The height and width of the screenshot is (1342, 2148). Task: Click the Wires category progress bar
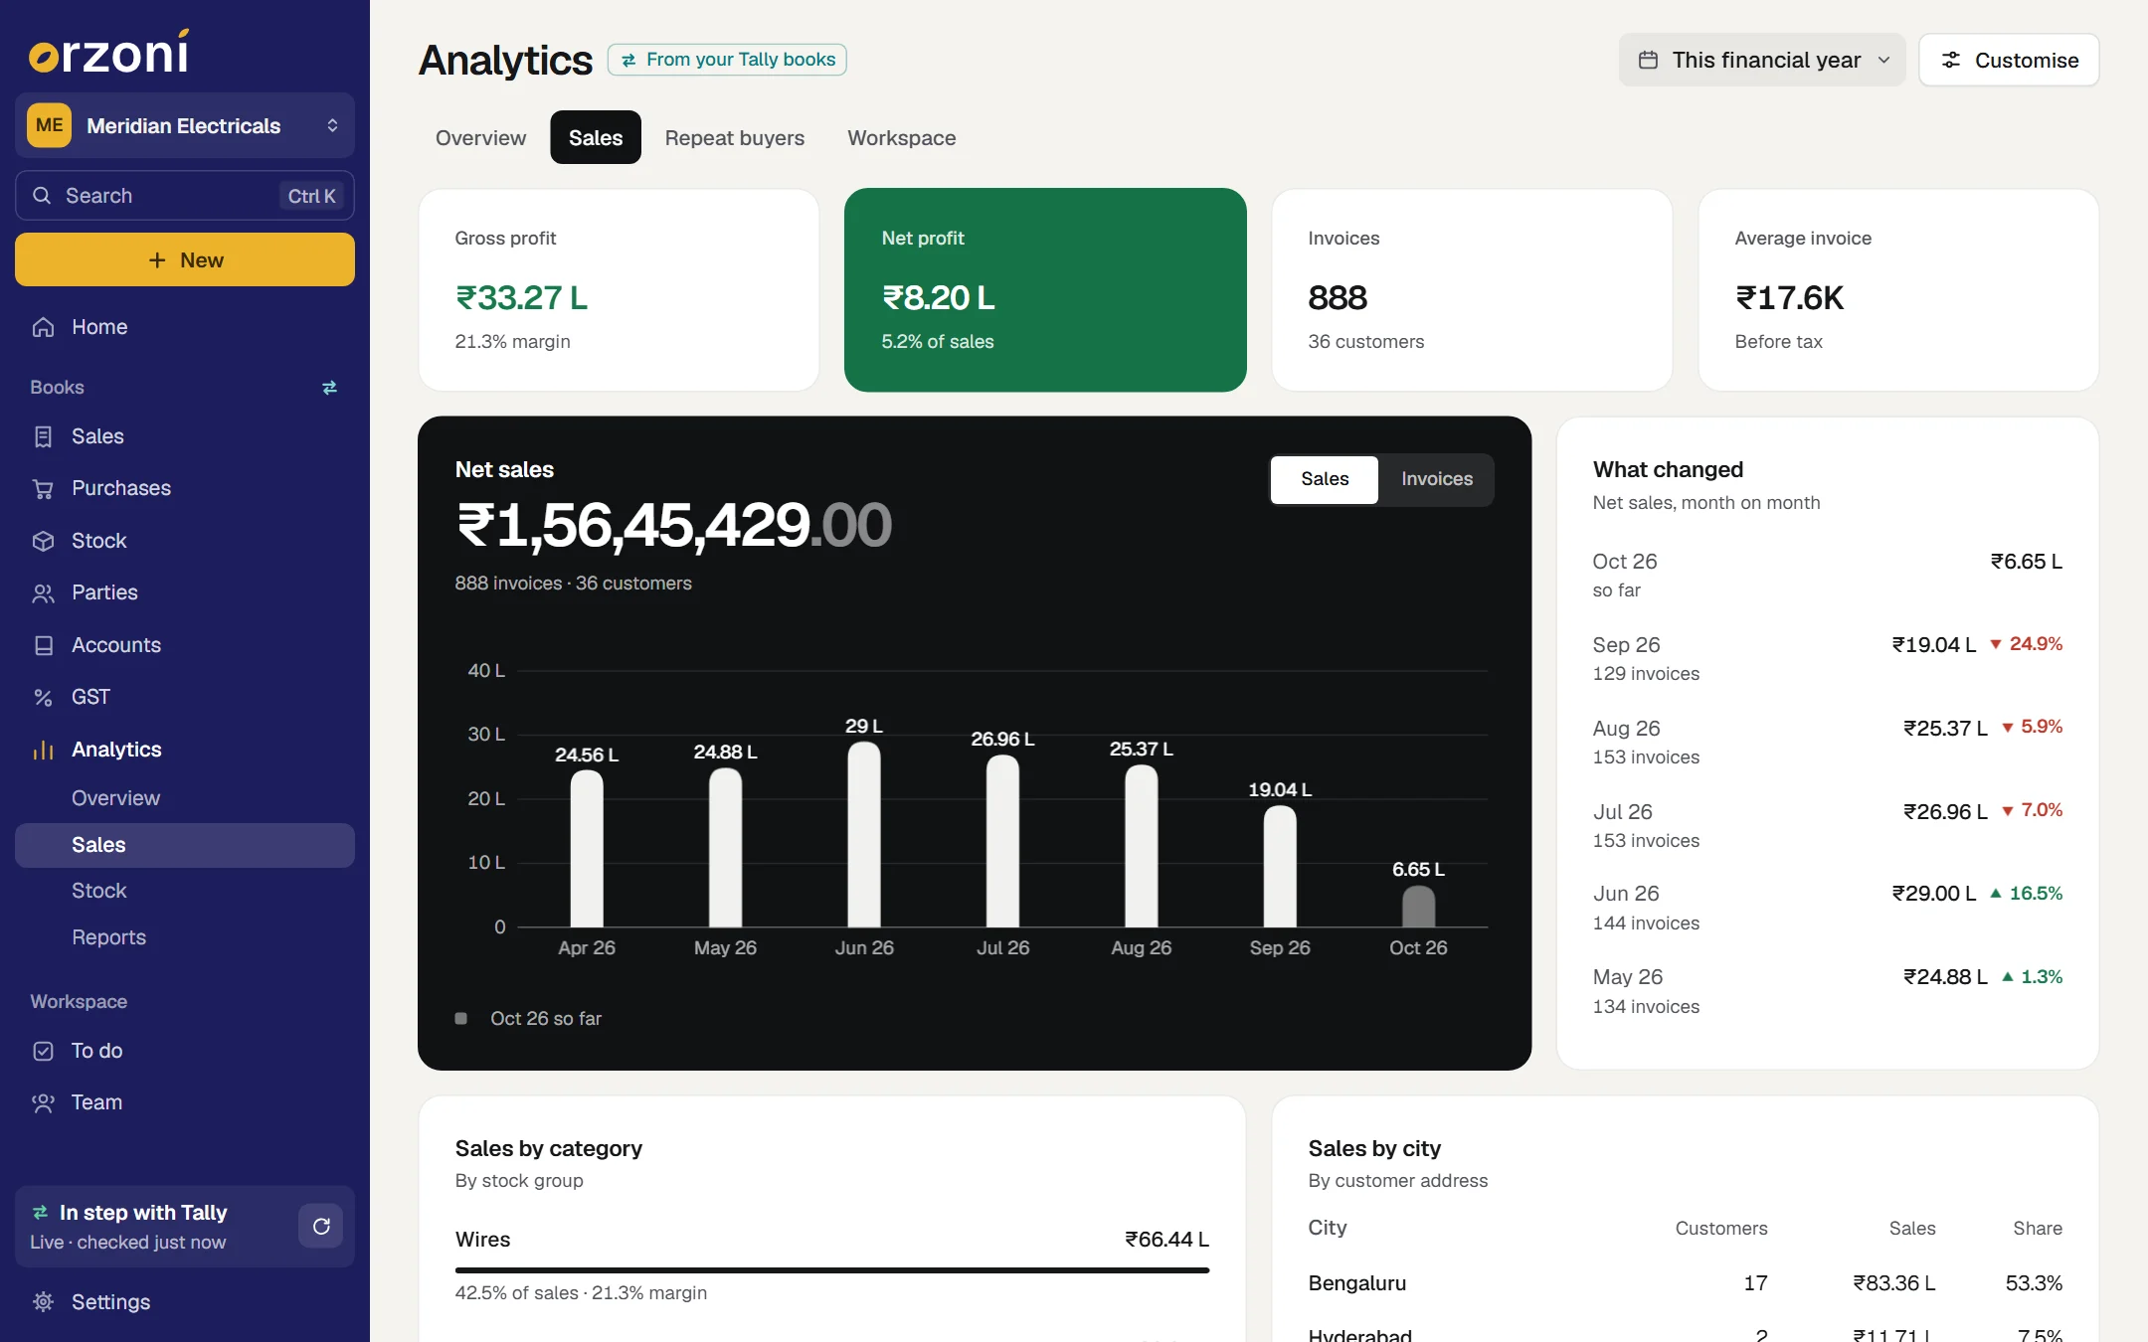pos(832,1269)
